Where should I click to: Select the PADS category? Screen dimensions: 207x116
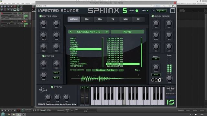pyautogui.click(x=73, y=55)
